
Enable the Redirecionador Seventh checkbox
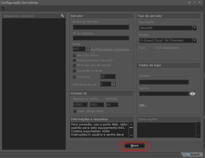point(74,61)
